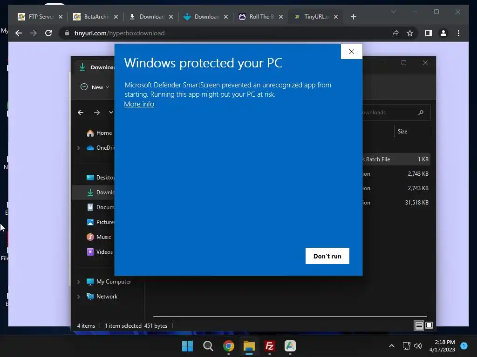Open taskbar Search
The height and width of the screenshot is (357, 477).
[x=208, y=346]
